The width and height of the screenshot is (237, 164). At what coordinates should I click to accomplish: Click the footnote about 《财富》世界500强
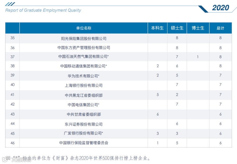tap(78, 158)
